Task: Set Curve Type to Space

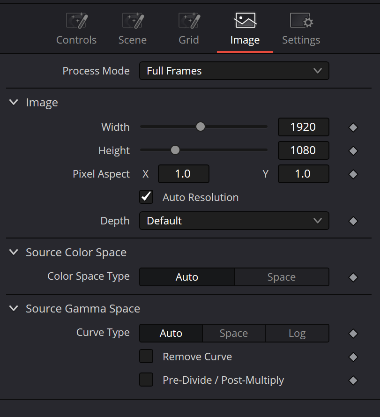Action: click(234, 333)
